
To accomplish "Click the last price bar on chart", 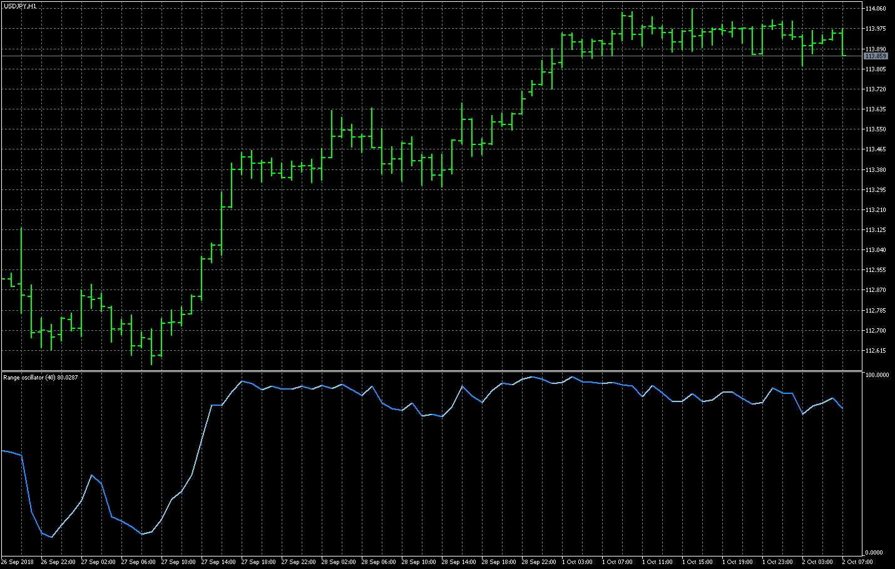I will (843, 41).
